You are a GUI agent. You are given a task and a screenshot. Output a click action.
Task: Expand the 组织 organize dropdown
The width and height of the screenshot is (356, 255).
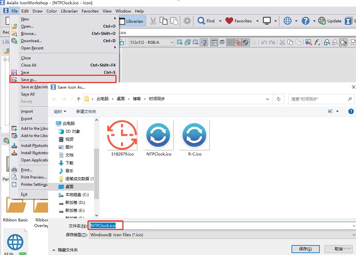point(60,112)
